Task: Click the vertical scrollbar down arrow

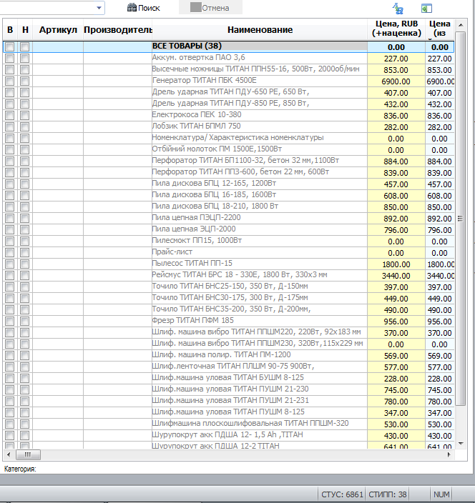Action: point(461,444)
